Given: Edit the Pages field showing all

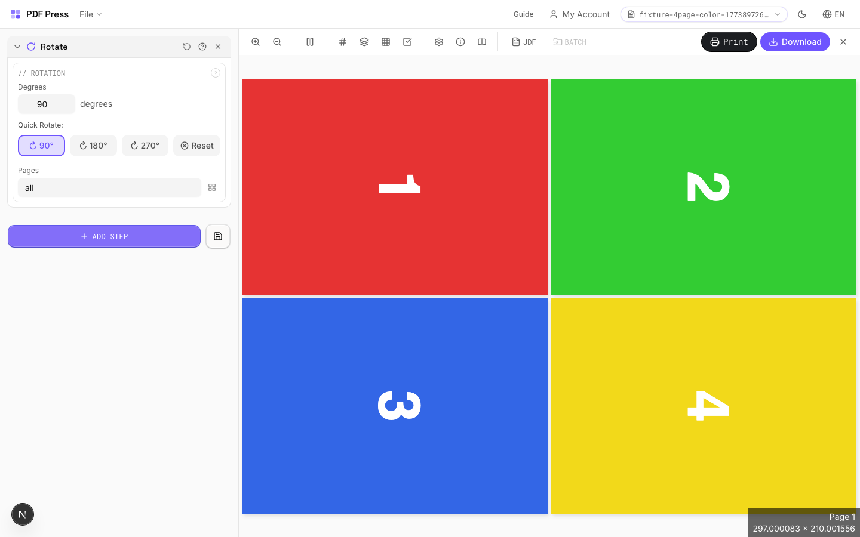Looking at the screenshot, I should pyautogui.click(x=109, y=187).
